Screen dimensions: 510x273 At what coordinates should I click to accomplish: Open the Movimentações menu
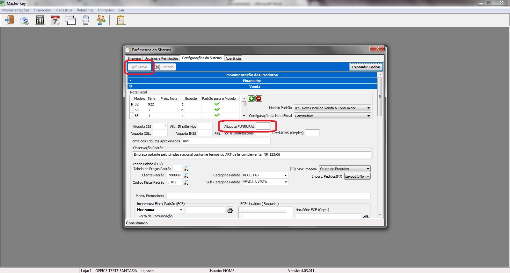point(16,10)
